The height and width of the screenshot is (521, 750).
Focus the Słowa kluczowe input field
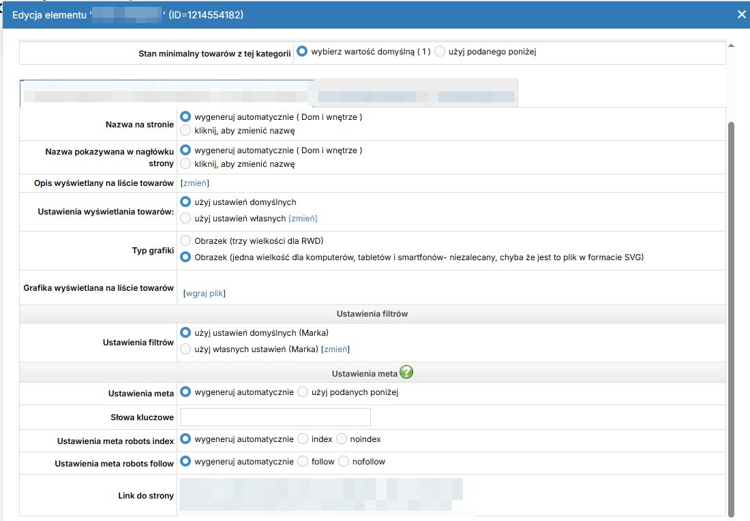click(275, 417)
